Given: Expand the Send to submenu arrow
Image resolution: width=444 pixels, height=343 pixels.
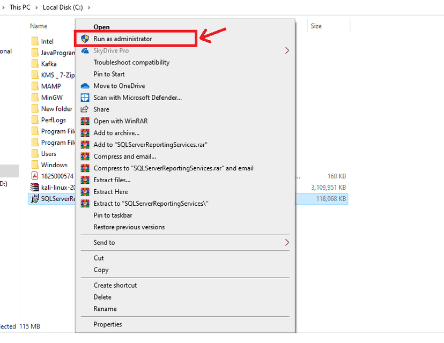Looking at the screenshot, I should click(x=287, y=242).
